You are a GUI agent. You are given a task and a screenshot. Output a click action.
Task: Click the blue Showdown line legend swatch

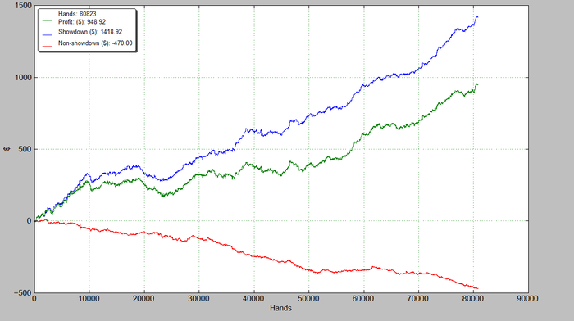click(48, 34)
